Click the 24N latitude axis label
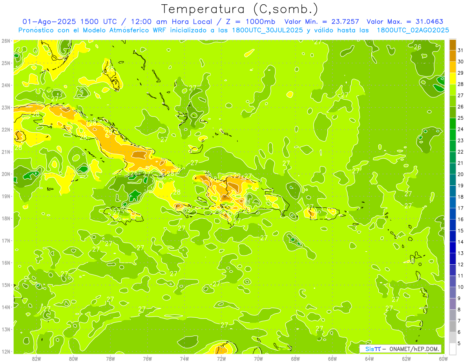Image resolution: width=471 pixels, height=364 pixels. coord(5,85)
